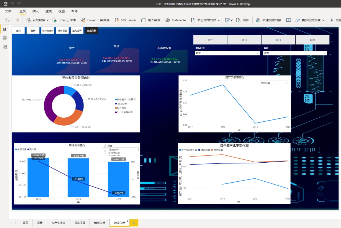Add a new page with plus button

click(x=134, y=223)
